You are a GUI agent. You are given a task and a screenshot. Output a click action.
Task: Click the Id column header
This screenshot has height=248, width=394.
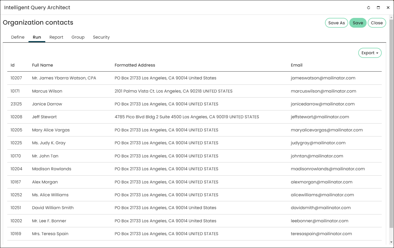[13, 65]
